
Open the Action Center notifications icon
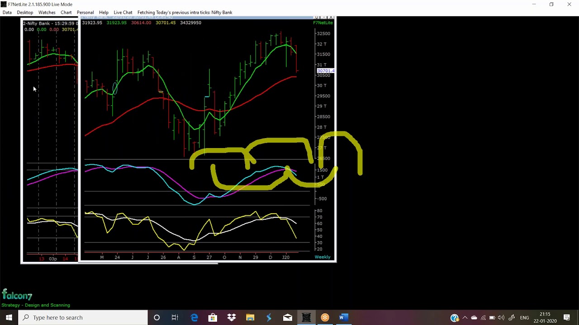[x=567, y=318]
